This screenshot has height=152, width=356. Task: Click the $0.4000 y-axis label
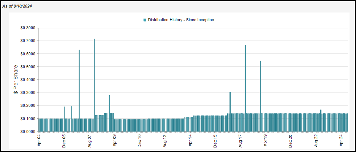point(28,80)
